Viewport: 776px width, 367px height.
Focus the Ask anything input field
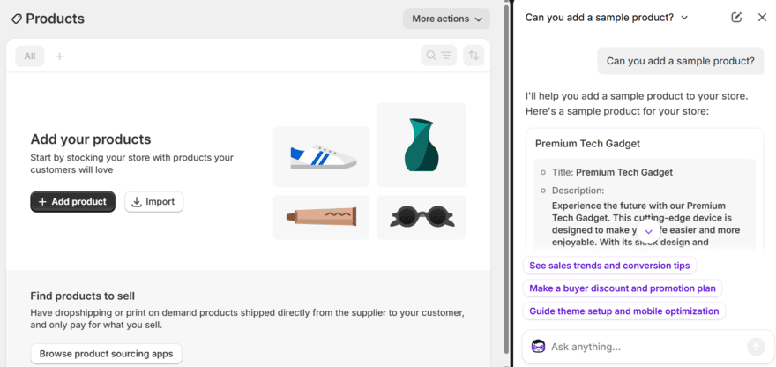click(646, 347)
